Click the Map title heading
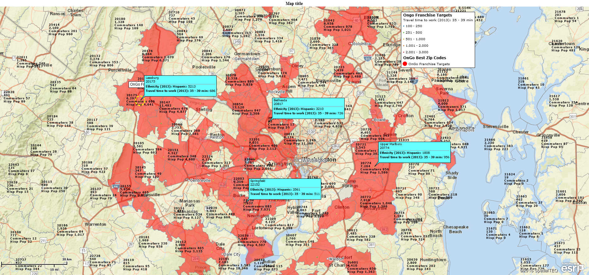 click(294, 3)
